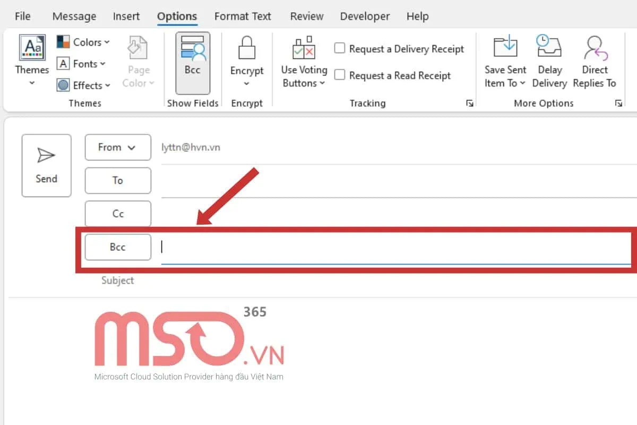Viewport: 637px width, 425px height.
Task: Open the theme Colors palette
Action: [83, 42]
